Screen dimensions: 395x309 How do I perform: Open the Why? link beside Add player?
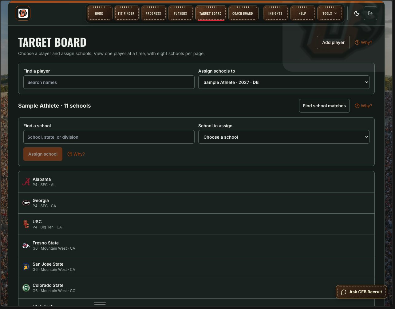[363, 42]
